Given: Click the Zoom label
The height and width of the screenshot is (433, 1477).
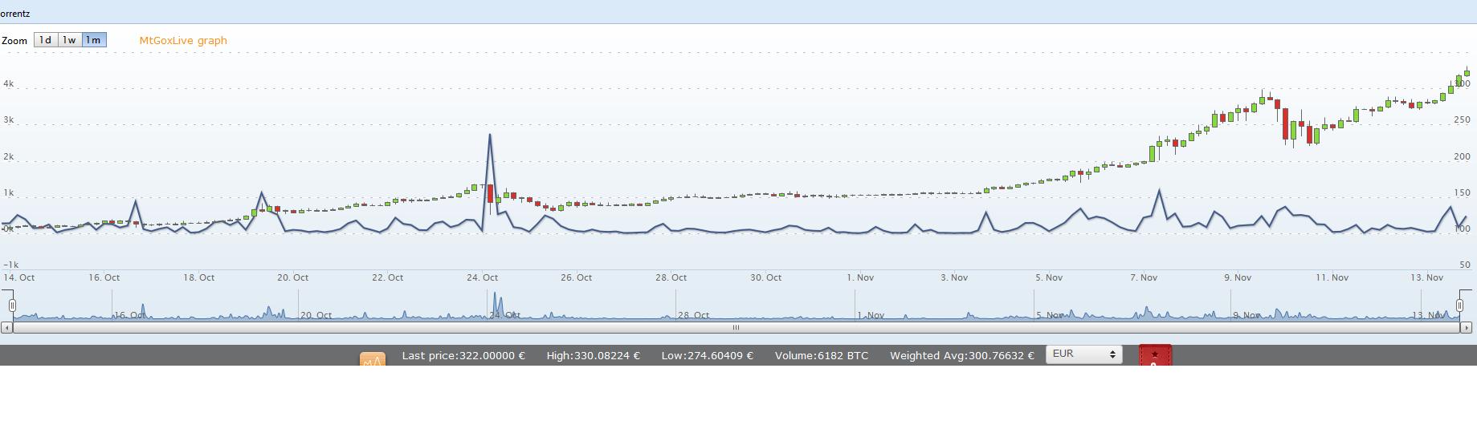Looking at the screenshot, I should (14, 40).
